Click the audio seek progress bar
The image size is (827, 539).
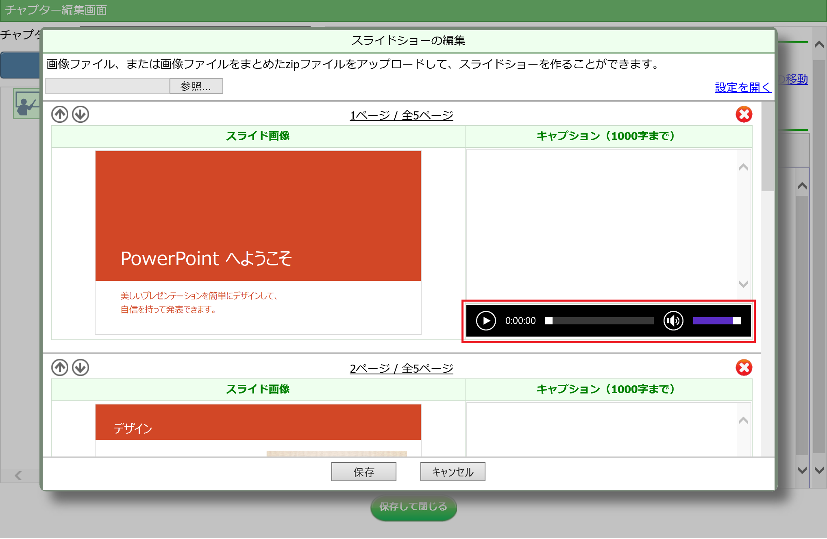(x=599, y=321)
